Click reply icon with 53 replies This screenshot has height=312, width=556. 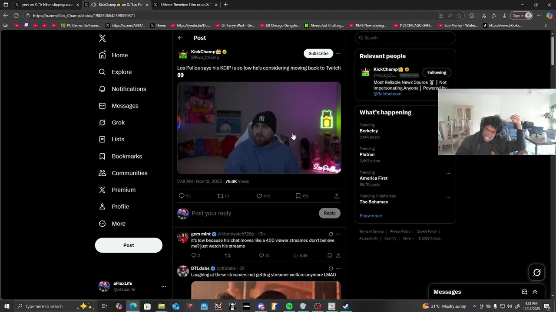[x=182, y=196]
